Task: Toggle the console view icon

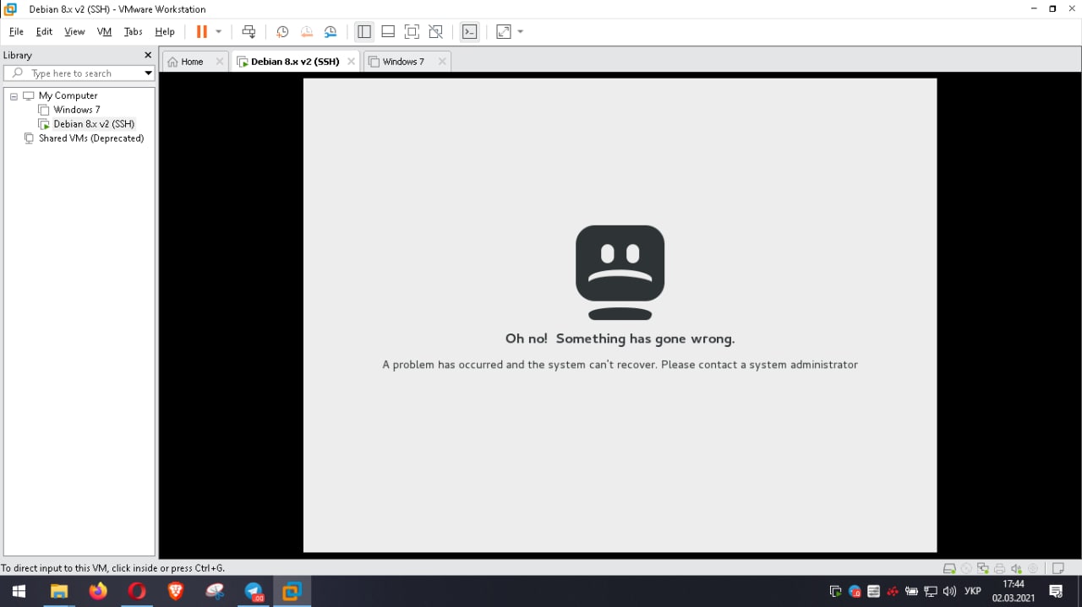Action: 469,32
